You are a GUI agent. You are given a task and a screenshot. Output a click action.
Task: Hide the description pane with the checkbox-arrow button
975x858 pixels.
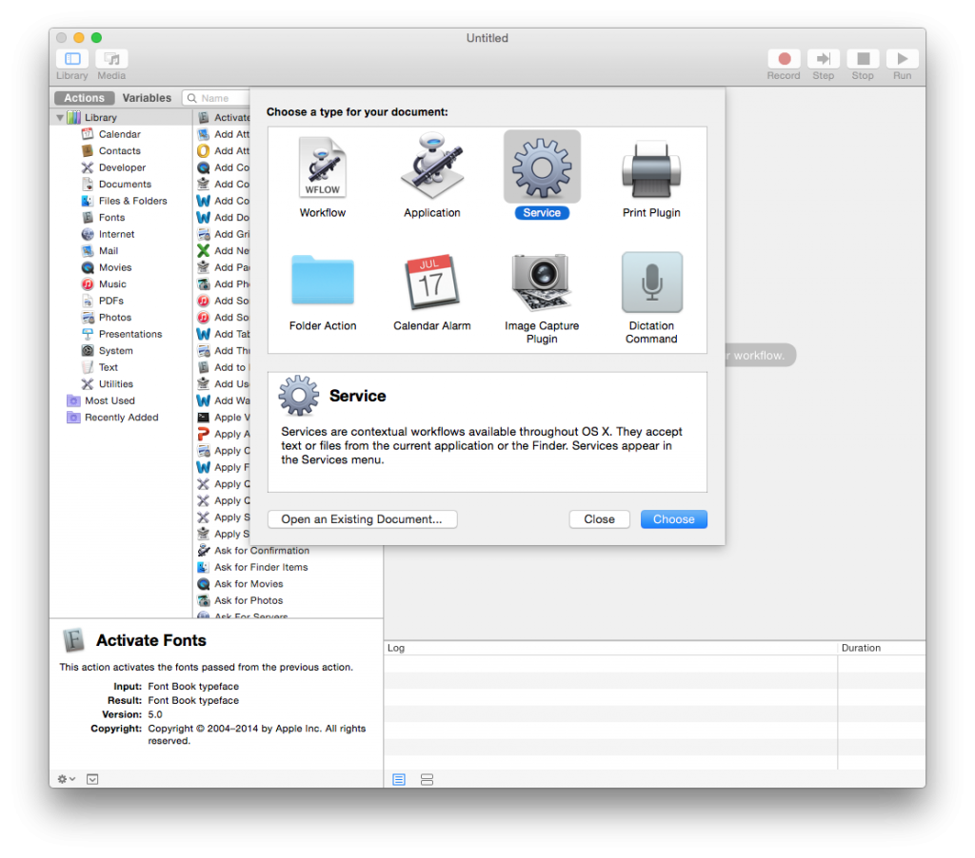[x=92, y=779]
